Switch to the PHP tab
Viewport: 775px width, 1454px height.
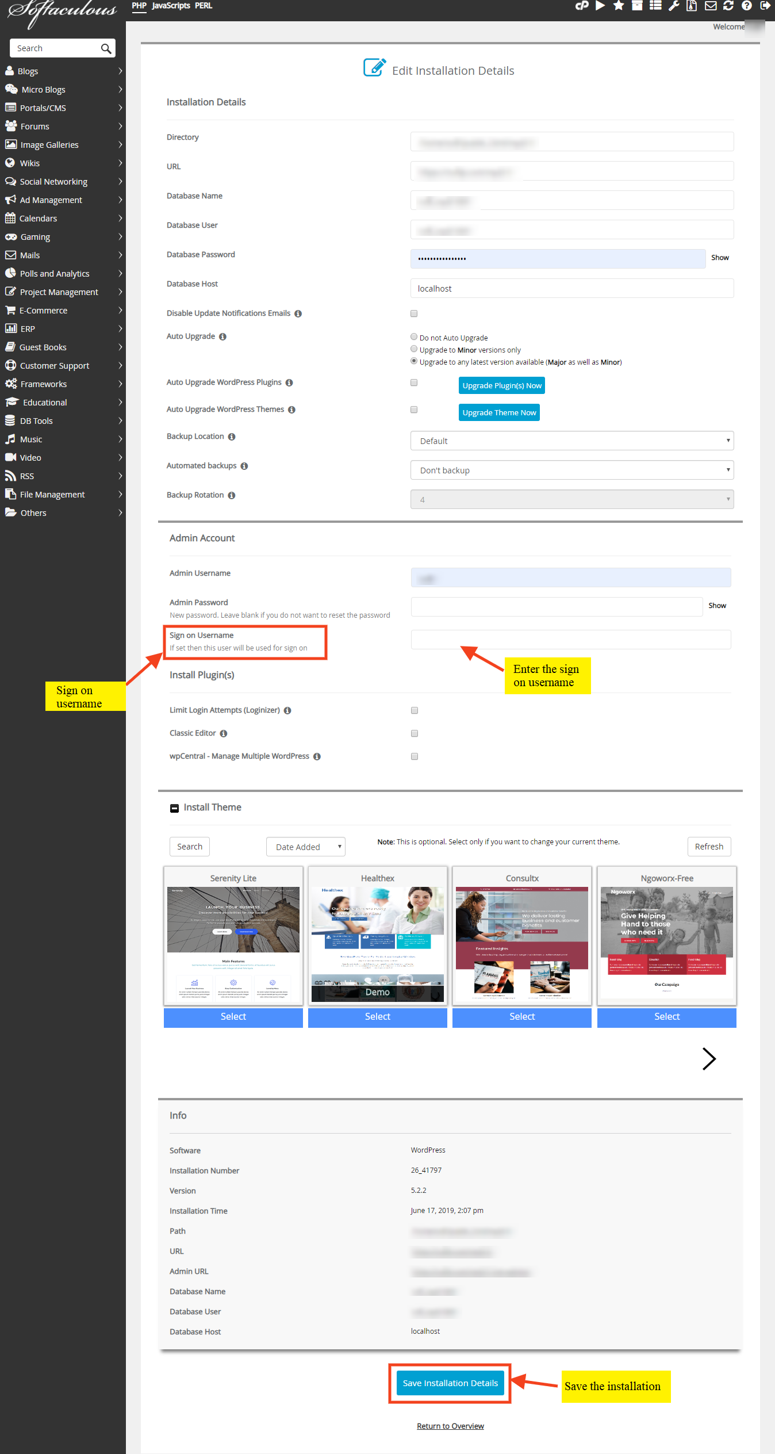coord(139,6)
